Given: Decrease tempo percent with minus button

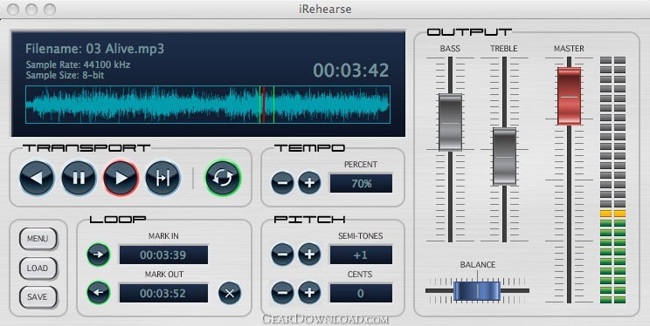Looking at the screenshot, I should tap(282, 182).
